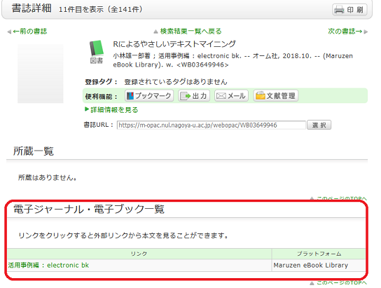
Task: Return to search results list 検索結果一覧へ戻る
Action: click(x=190, y=32)
